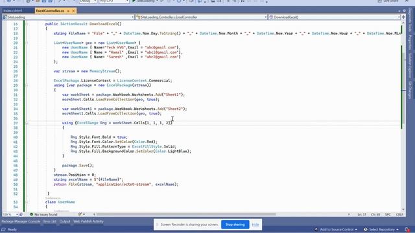This screenshot has width=415, height=233.
Task: Collapse the using ExcelRange block at line 37
Action: point(27,123)
